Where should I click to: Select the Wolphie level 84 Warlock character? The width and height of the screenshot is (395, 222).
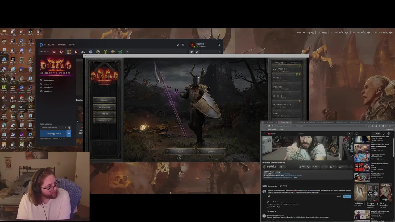[x=287, y=87]
